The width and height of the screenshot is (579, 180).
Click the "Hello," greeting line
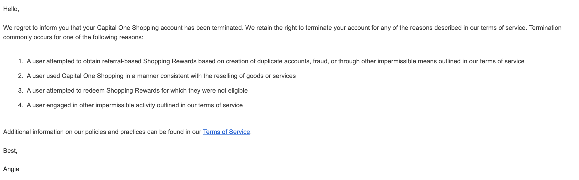coord(11,9)
